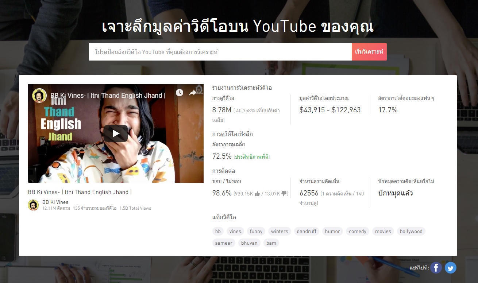
Task: Share to Facebook icon
Action: click(x=436, y=268)
